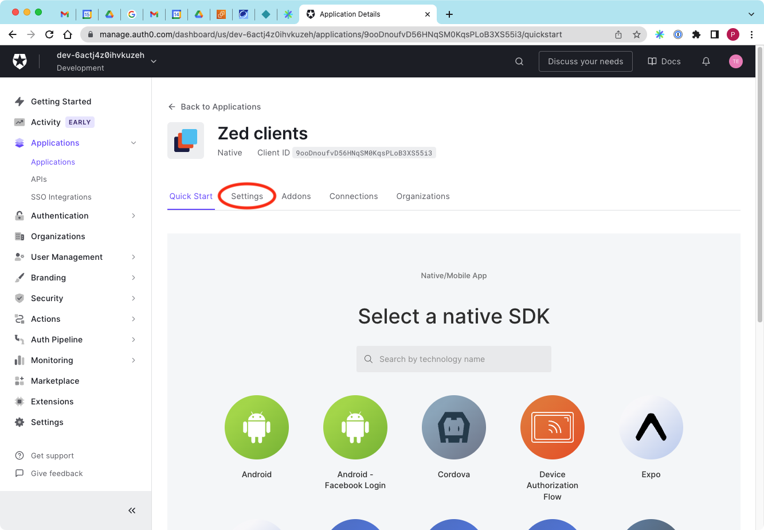Go to browser home icon

click(x=68, y=34)
